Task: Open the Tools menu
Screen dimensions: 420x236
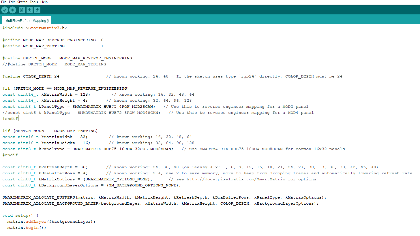Action: 34,2
